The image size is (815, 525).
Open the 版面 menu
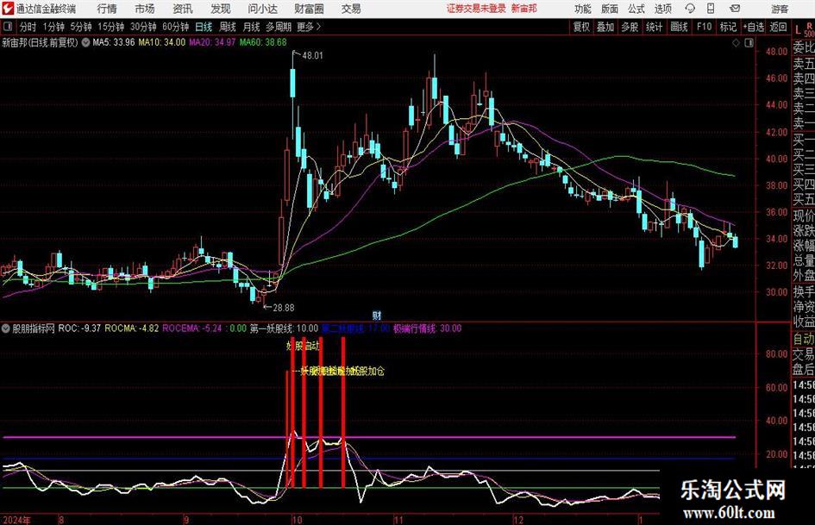(610, 9)
